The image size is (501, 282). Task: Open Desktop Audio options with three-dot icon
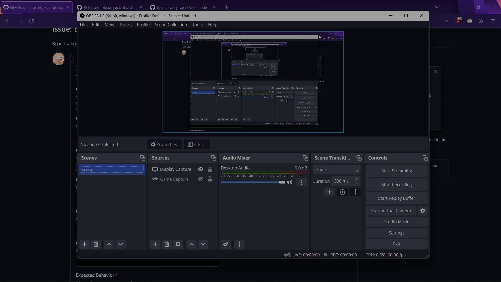(302, 182)
